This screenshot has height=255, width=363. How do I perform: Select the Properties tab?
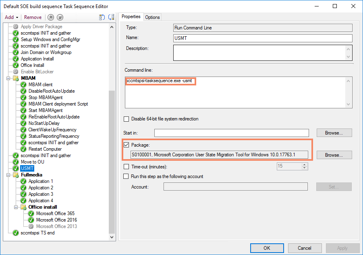tap(131, 17)
